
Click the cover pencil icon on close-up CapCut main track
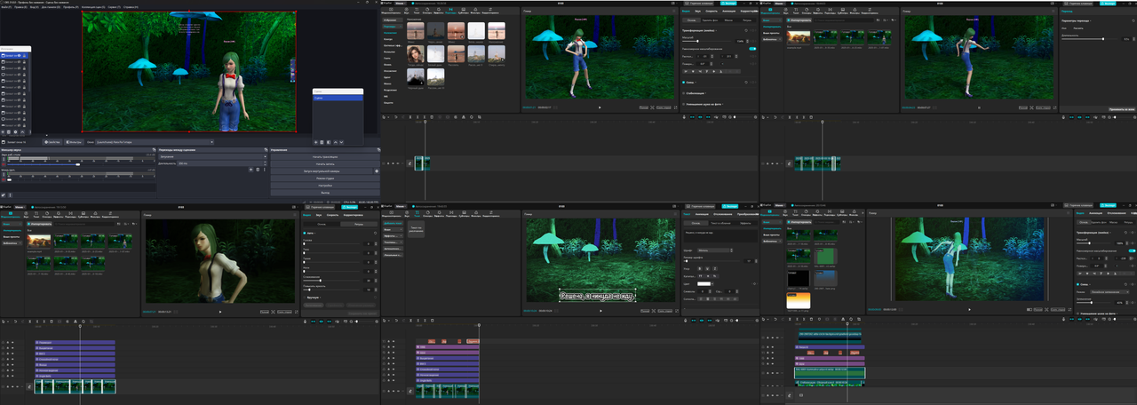click(x=29, y=386)
